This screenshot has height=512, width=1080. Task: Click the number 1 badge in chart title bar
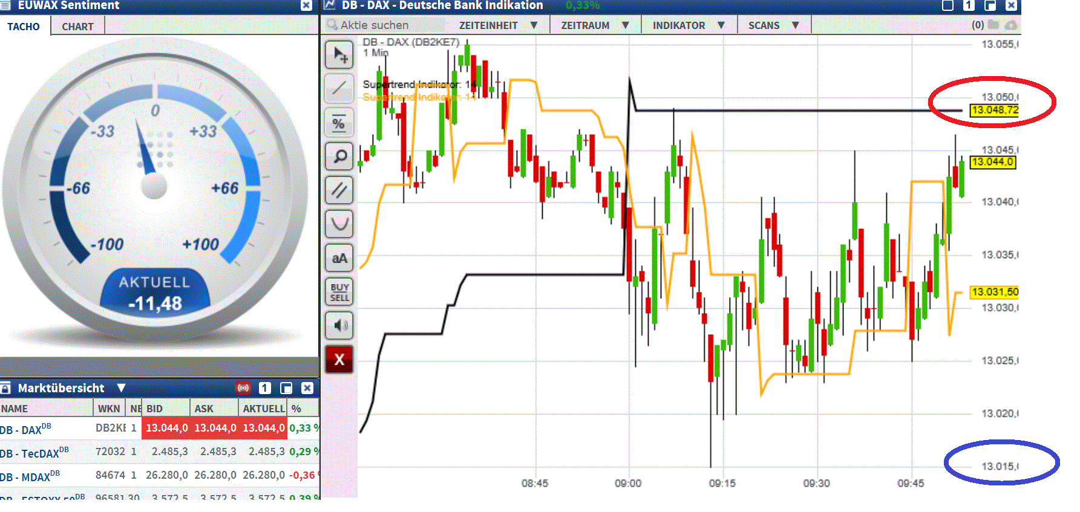point(969,5)
